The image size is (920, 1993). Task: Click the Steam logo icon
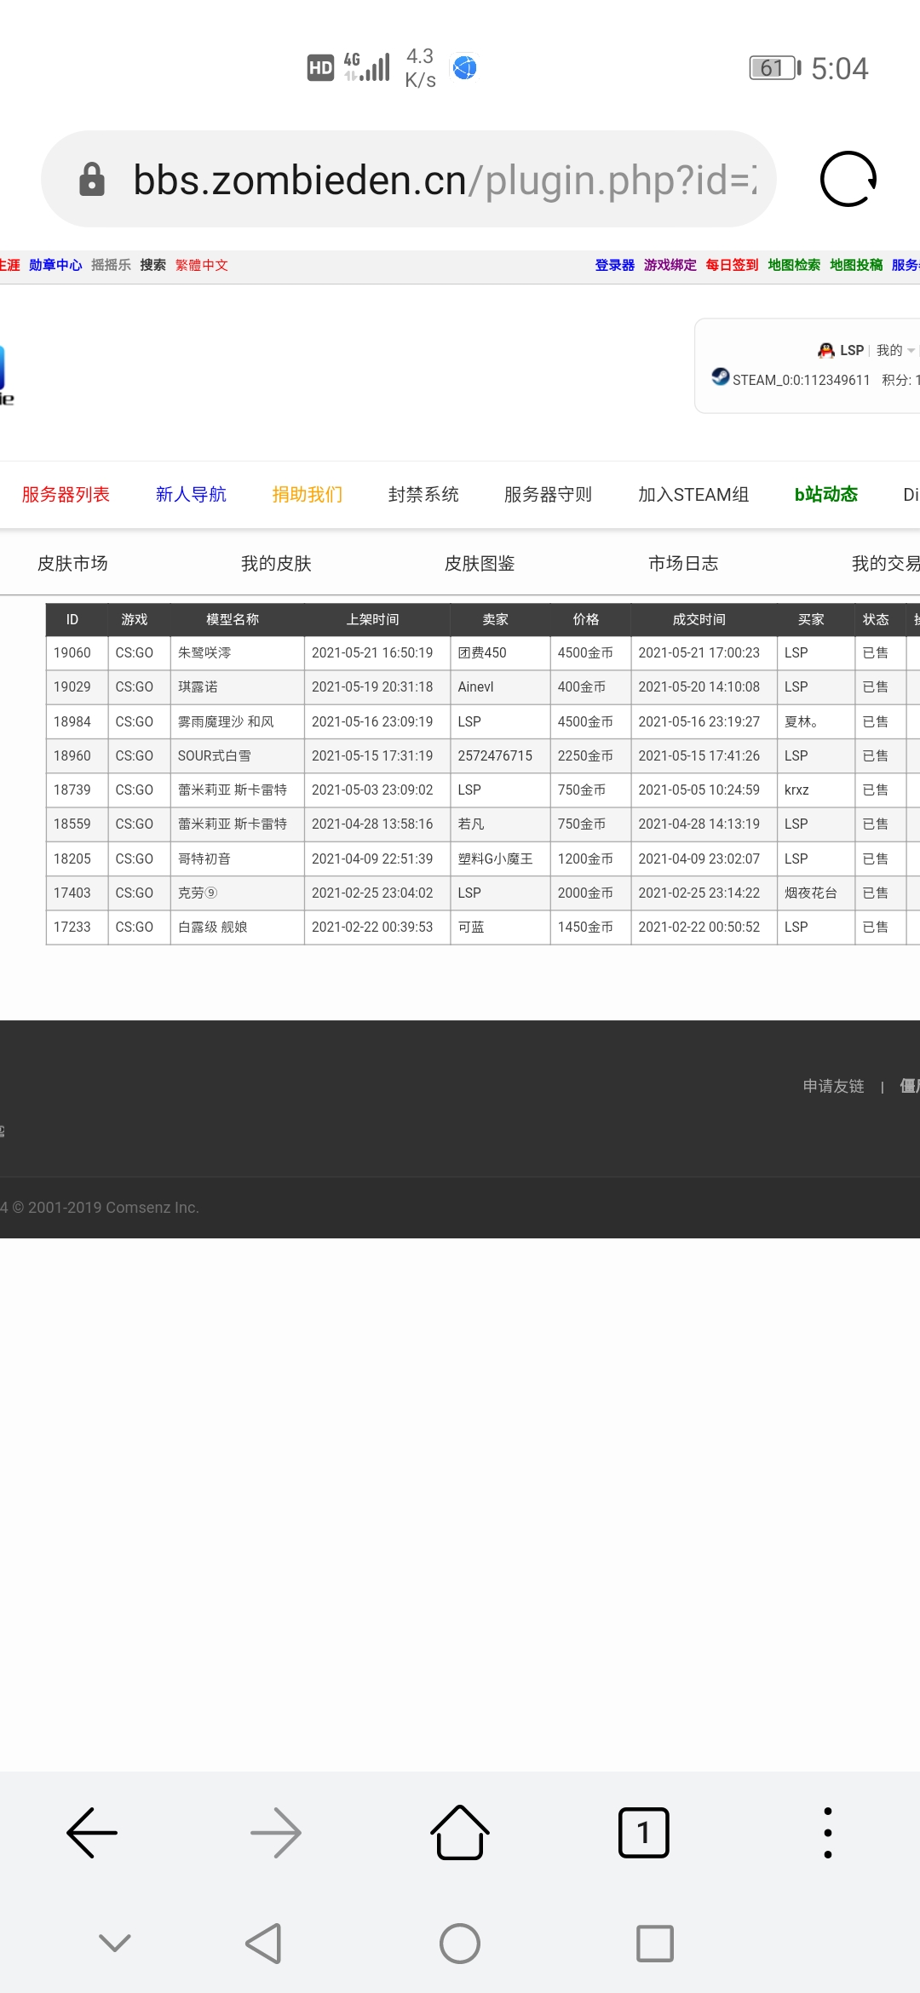coord(721,376)
